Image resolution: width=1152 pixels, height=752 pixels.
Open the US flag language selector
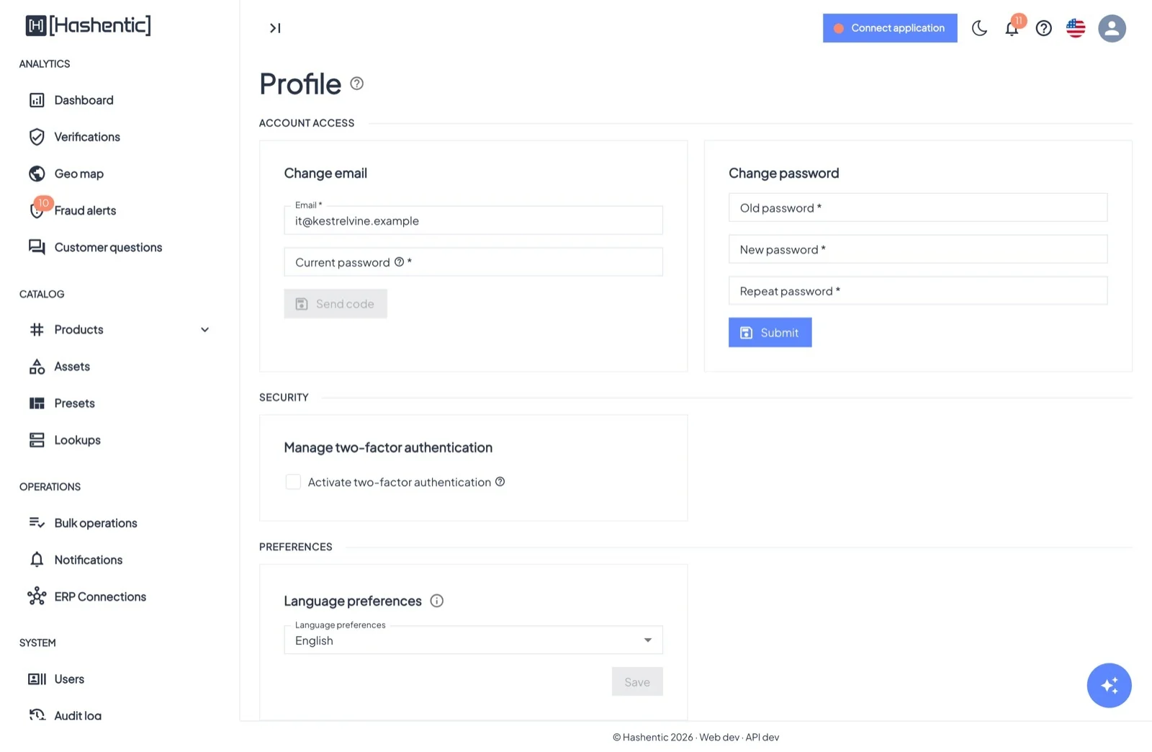1076,28
